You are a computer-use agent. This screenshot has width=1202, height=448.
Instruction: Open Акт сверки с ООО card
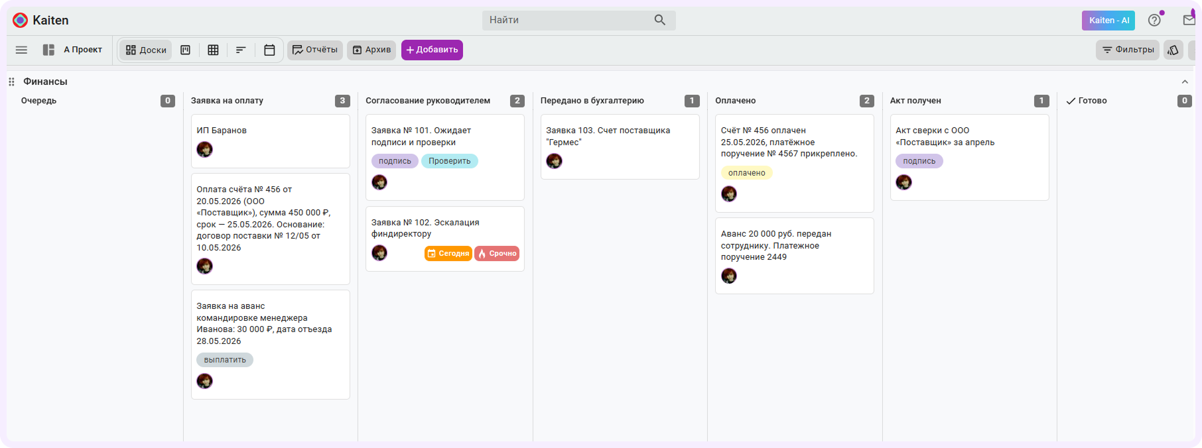tap(970, 158)
